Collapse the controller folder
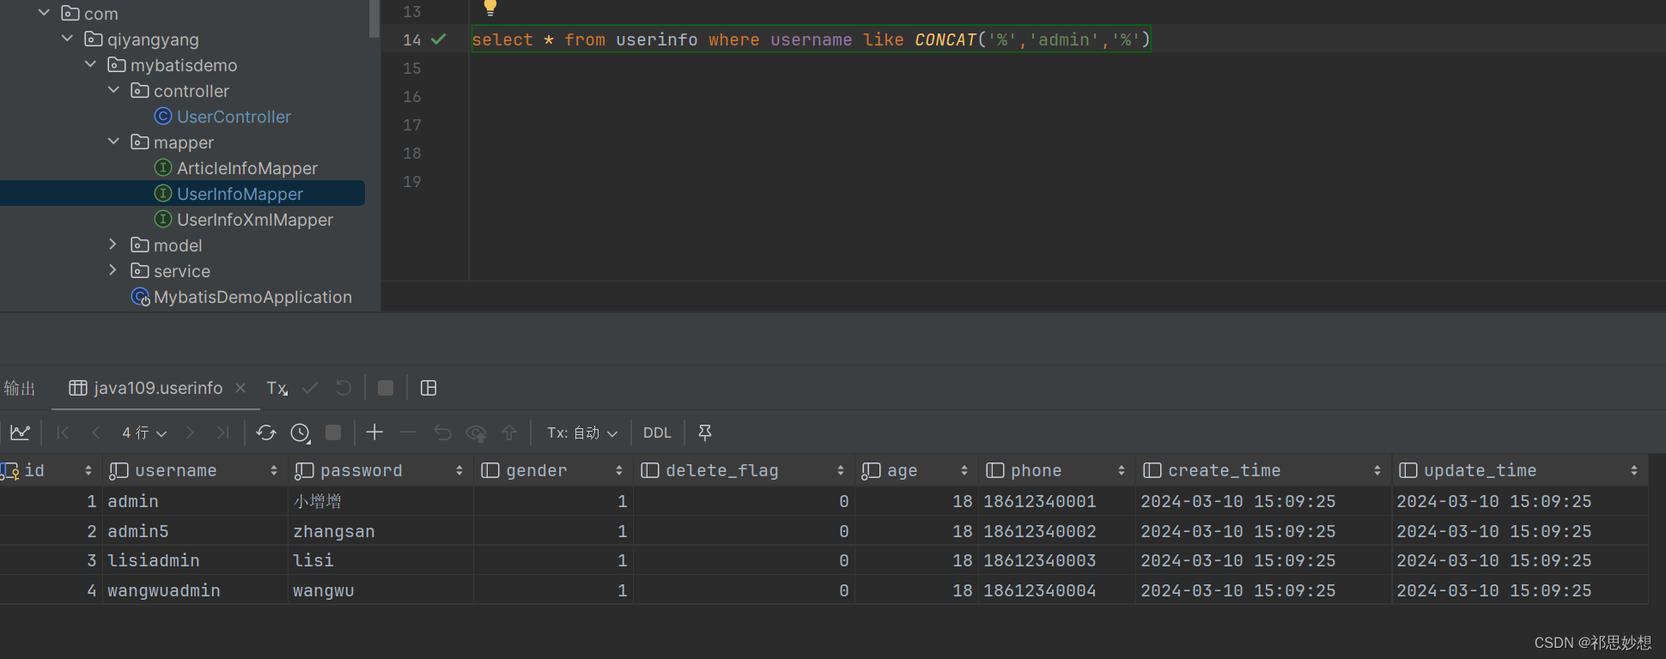The width and height of the screenshot is (1666, 659). click(113, 90)
